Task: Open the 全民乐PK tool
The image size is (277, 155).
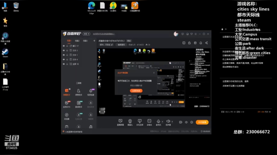Action: coord(67,104)
